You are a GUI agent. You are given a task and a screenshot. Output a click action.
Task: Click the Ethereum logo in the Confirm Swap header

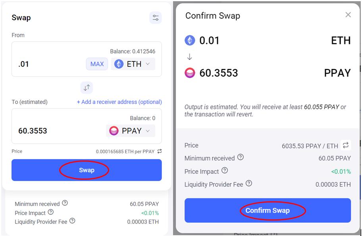click(x=190, y=40)
